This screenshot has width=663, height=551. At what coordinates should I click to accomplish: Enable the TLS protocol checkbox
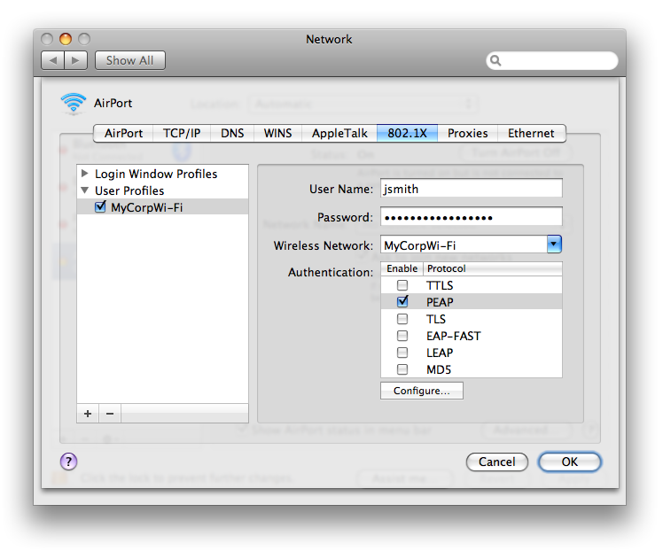tap(402, 319)
